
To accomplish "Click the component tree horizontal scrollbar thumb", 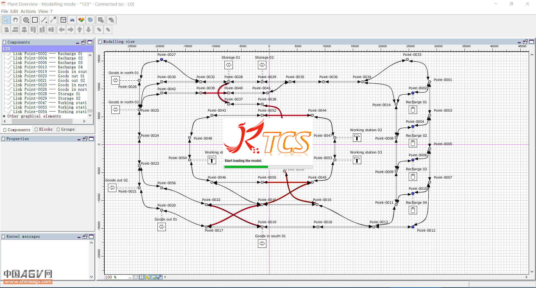I will point(42,121).
